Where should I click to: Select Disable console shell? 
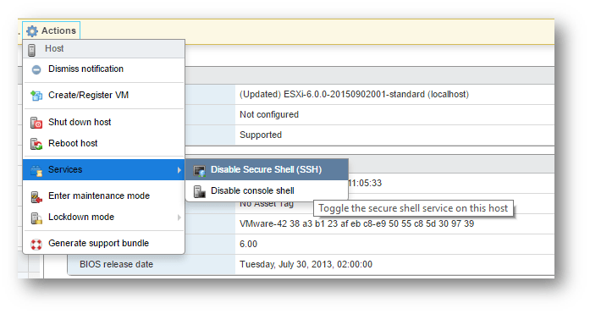point(267,190)
